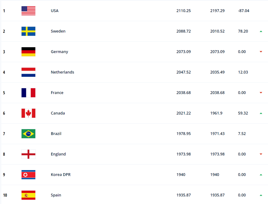The image size is (268, 204).
Task: Click Brazil's points change value 7.52
Action: tap(242, 134)
